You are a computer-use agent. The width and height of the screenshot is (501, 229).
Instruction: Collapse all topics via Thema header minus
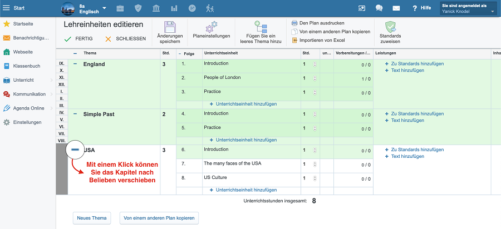coord(75,53)
